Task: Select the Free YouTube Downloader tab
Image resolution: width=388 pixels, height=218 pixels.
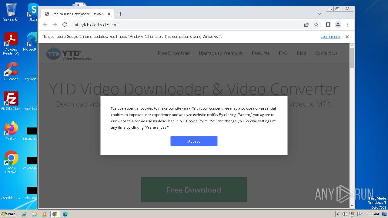Action: 77,14
